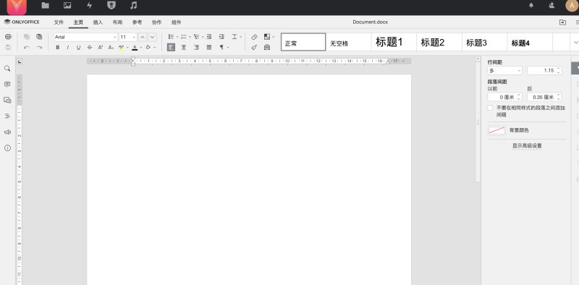The width and height of the screenshot is (579, 285).
Task: Click the clear style eraser icon
Action: 254,37
